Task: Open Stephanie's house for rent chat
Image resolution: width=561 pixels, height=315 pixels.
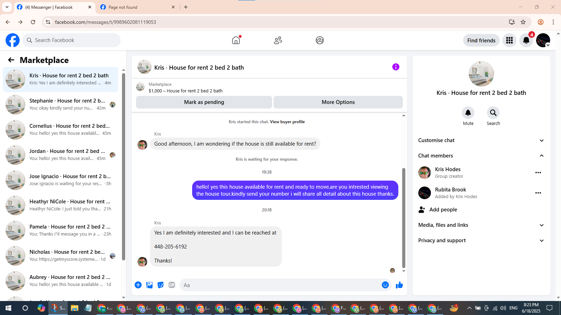Action: point(60,105)
